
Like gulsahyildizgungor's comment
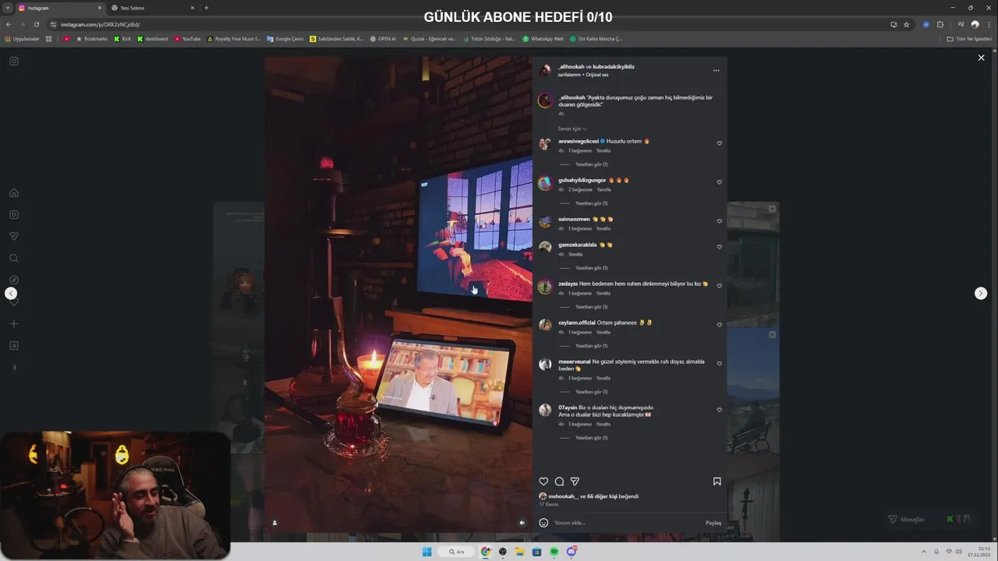pos(719,182)
